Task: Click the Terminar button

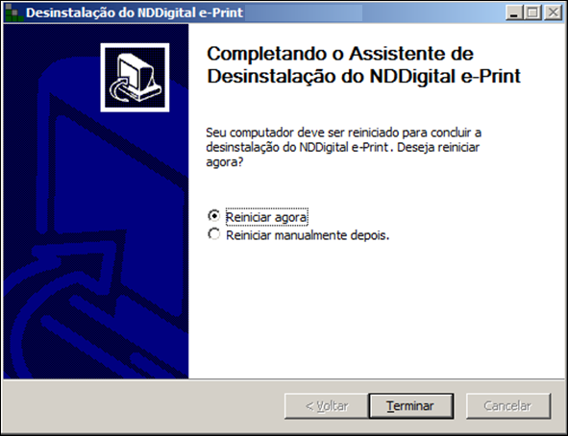Action: (x=410, y=406)
